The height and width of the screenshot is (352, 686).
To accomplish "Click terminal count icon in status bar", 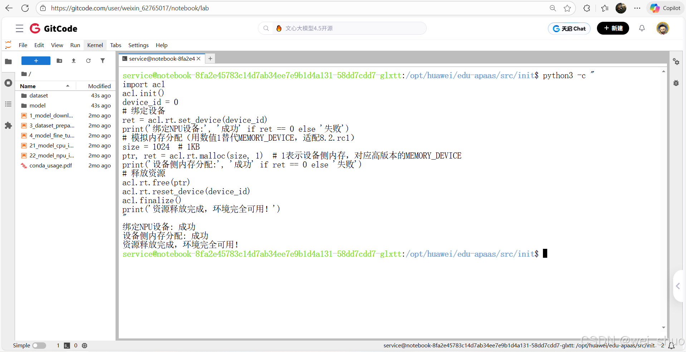I will [x=67, y=346].
